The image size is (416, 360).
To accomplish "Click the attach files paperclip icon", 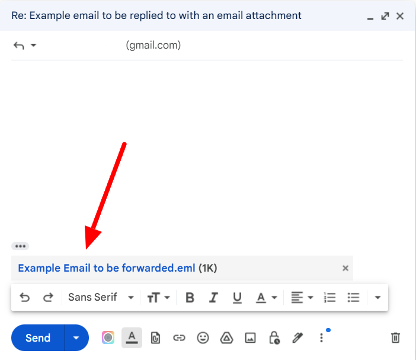I will (155, 338).
